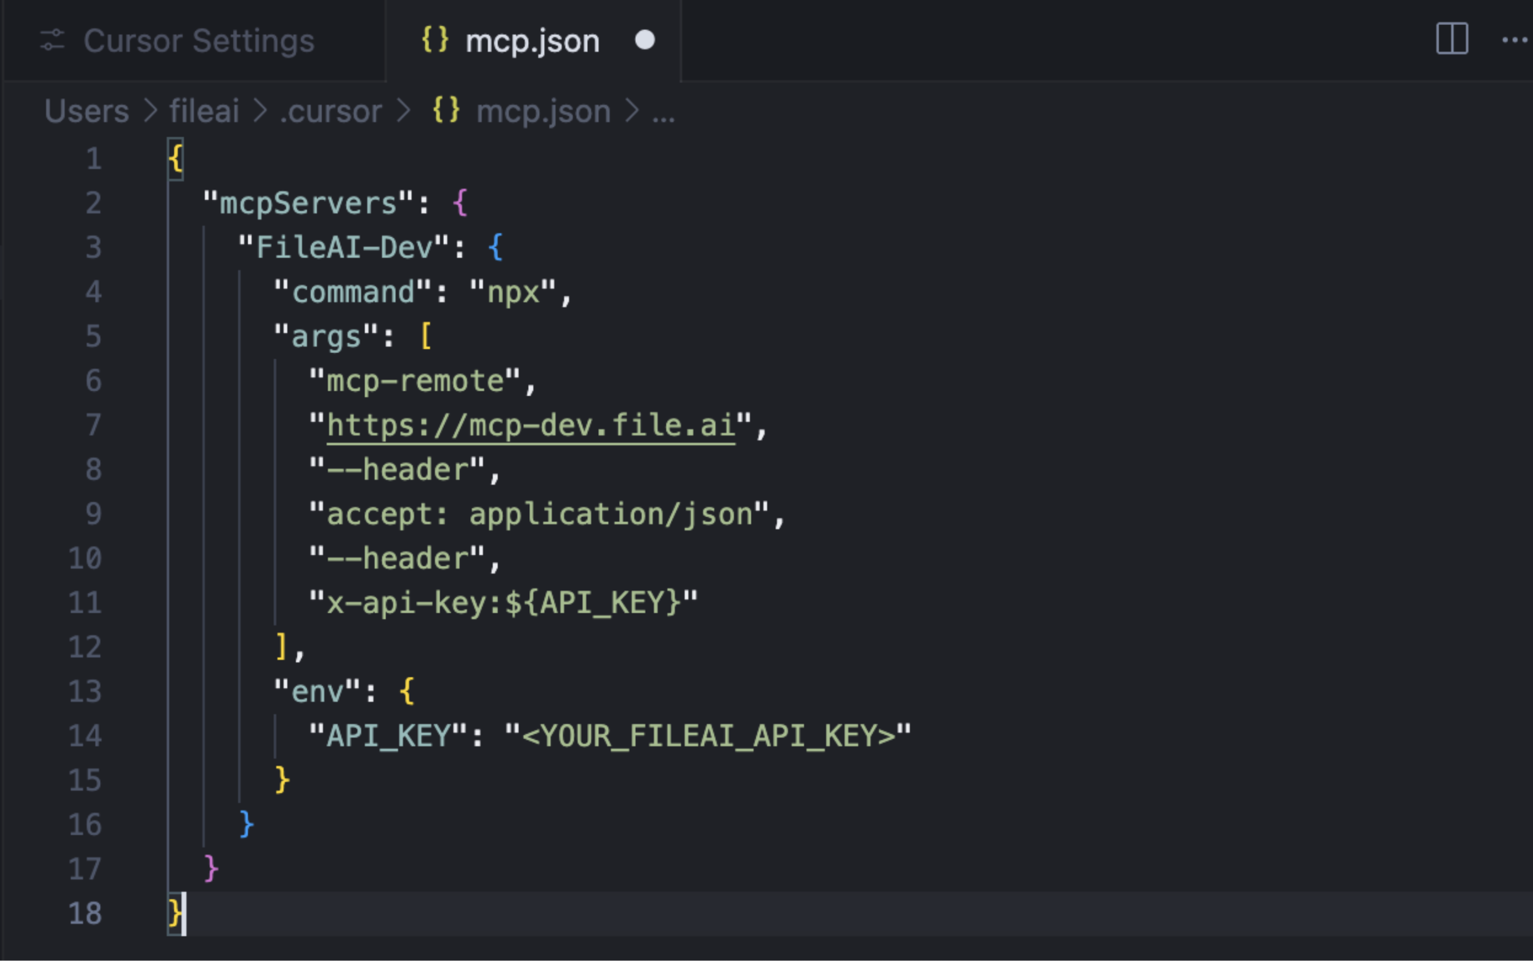Place cursor in the x-api-key:${API_KEY} string

[x=503, y=602]
